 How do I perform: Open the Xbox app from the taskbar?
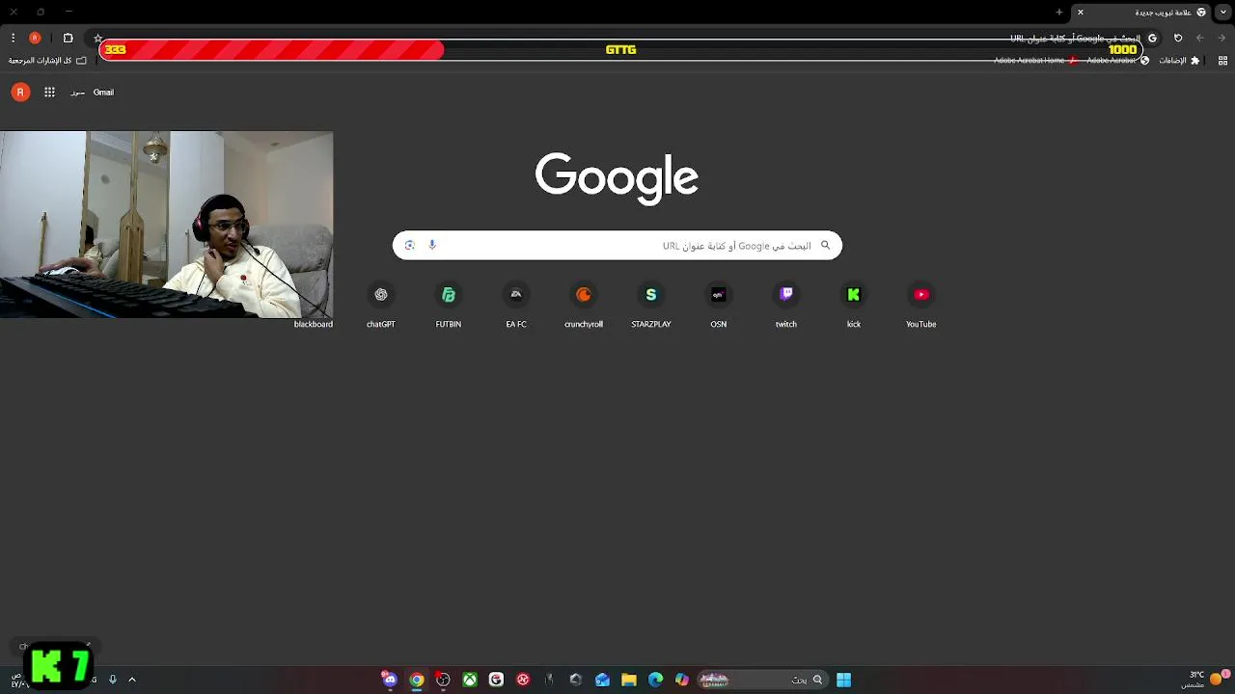(x=470, y=680)
